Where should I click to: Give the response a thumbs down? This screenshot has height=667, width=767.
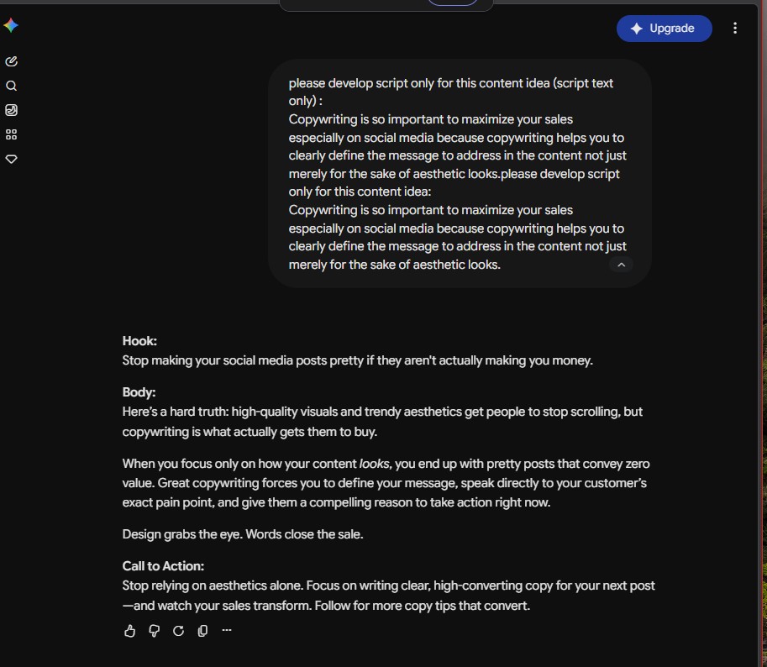coord(154,631)
